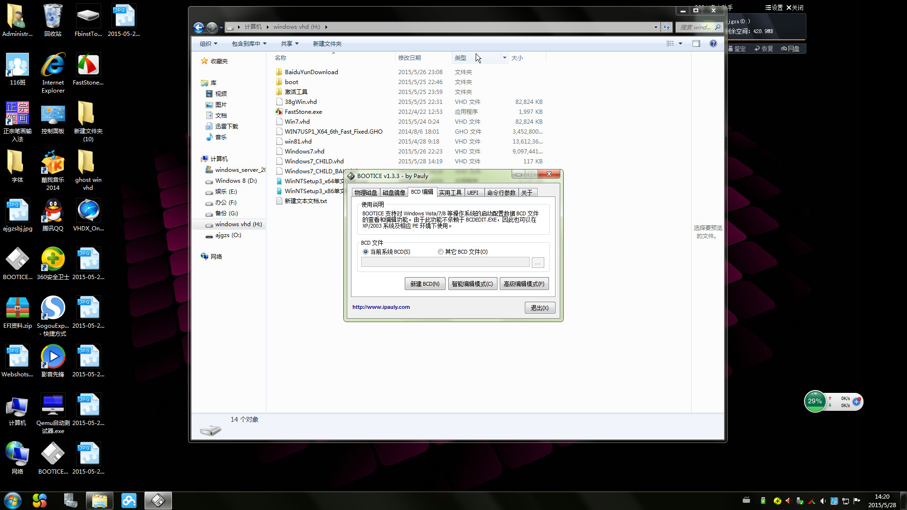907x510 pixels.
Task: Select 其它 BCD 文件 radio button
Action: pos(440,252)
